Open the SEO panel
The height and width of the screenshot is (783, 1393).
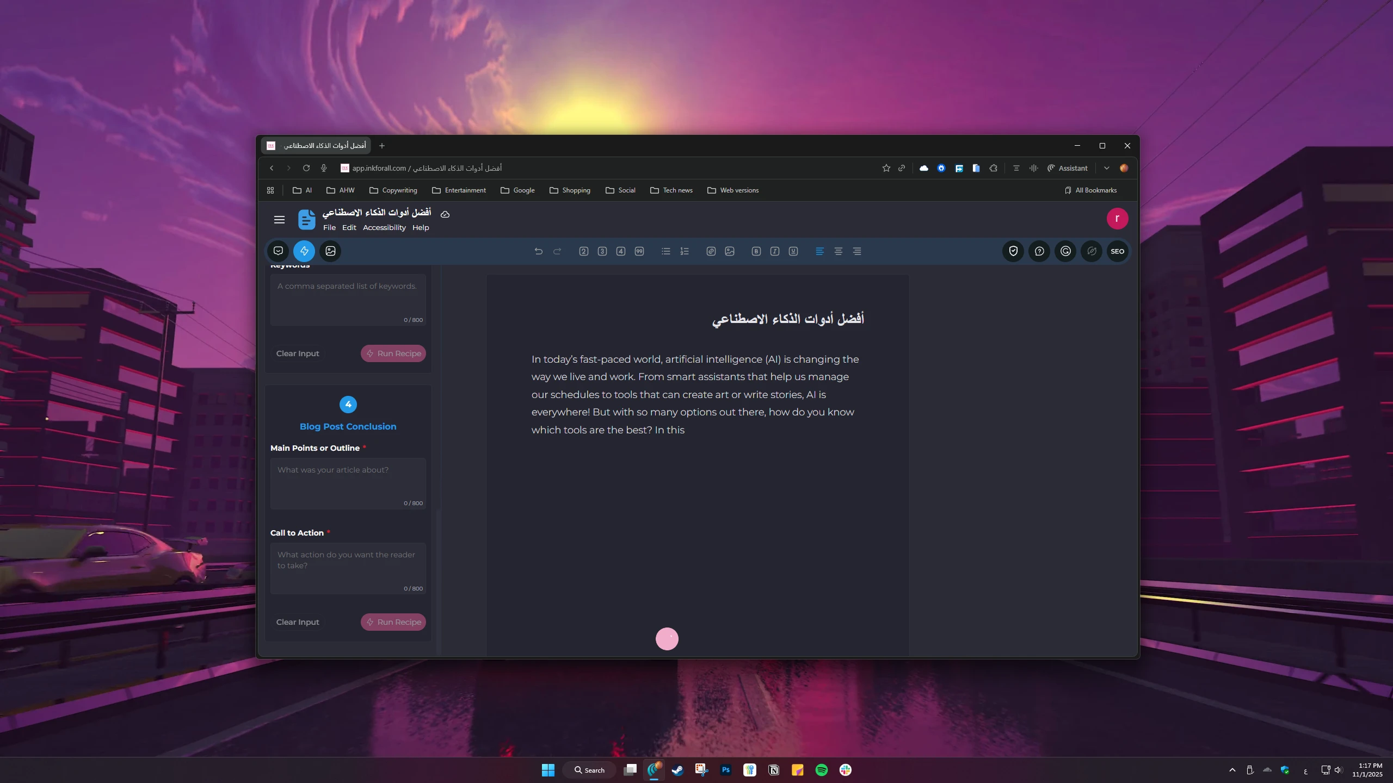1117,251
